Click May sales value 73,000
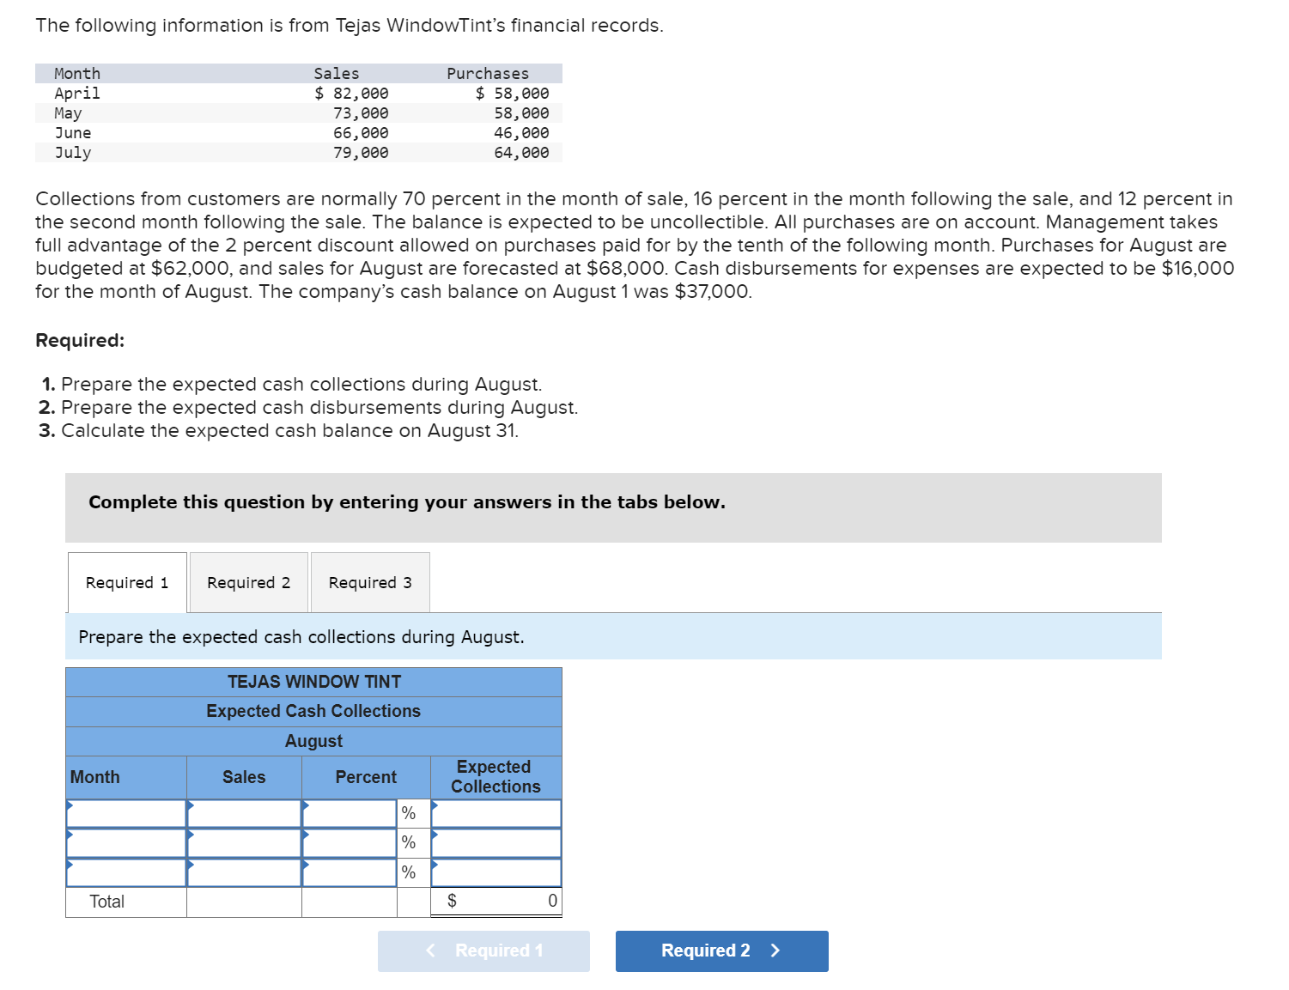Screen dimensions: 1289x990 [x=361, y=112]
